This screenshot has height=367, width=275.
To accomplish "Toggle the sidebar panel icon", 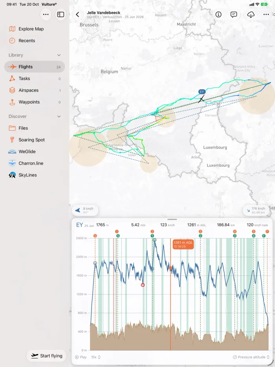I will [x=60, y=15].
